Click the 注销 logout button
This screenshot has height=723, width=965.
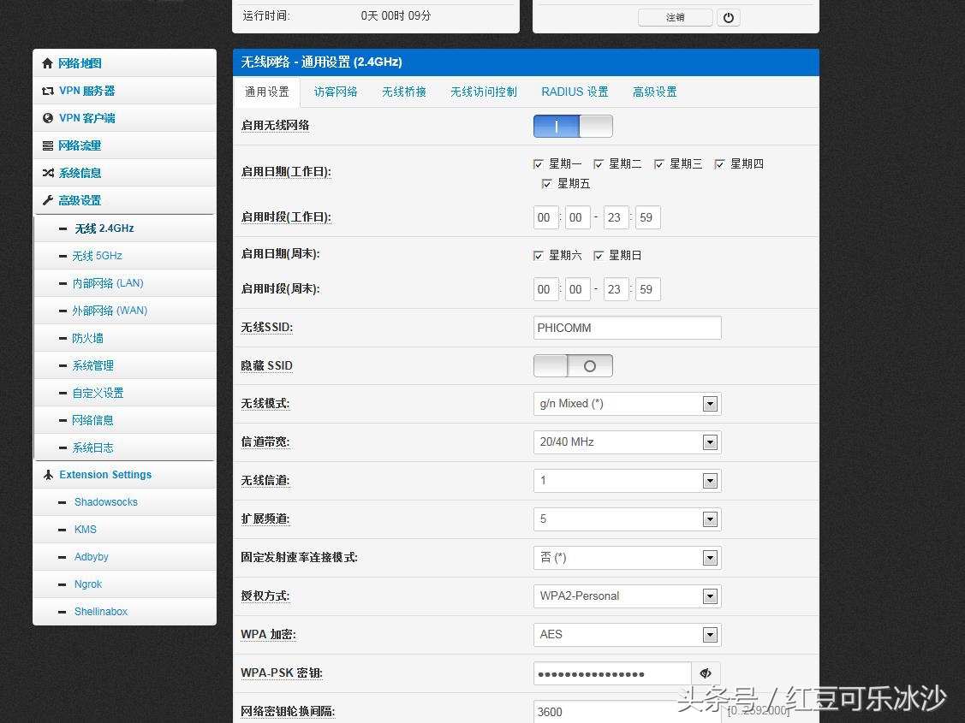[676, 17]
